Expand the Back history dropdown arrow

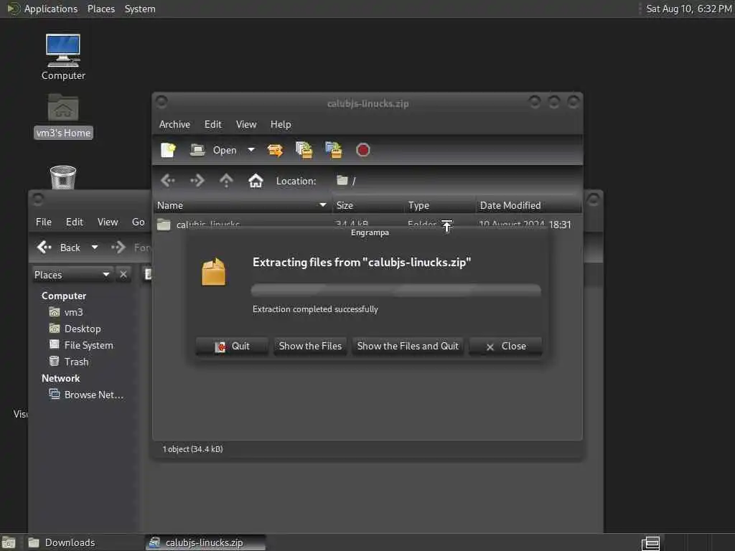(x=95, y=248)
